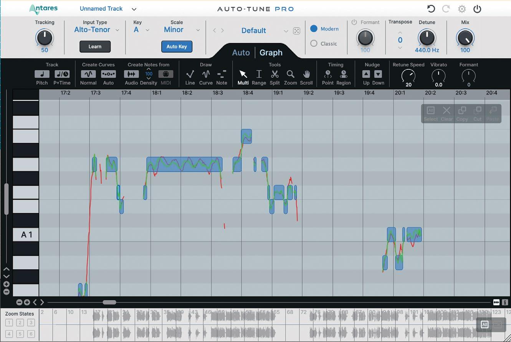Select the Modern mode radio button
511x342 pixels.
314,29
